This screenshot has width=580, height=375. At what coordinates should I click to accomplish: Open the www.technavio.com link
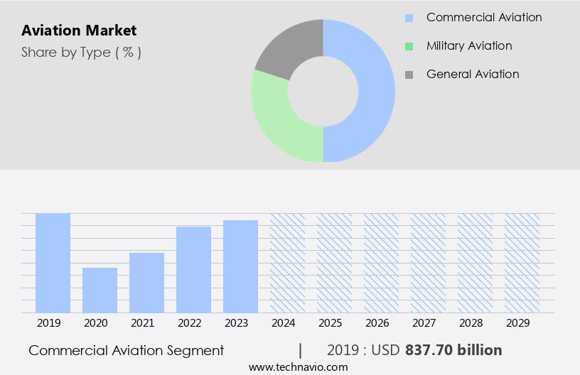298,366
